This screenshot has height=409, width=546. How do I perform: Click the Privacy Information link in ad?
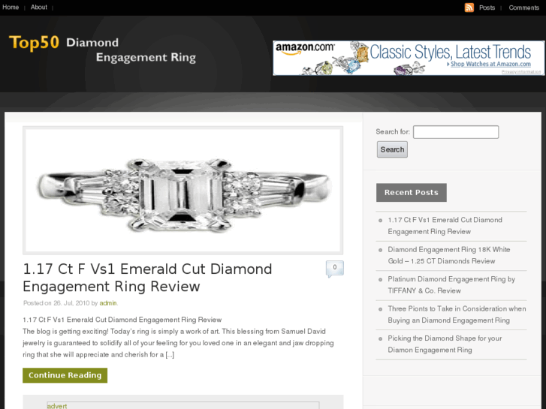click(521, 72)
